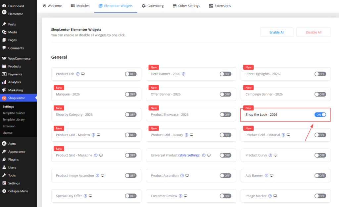This screenshot has height=207, width=339.
Task: Open the Extension submenu link
Action: click(x=9, y=126)
